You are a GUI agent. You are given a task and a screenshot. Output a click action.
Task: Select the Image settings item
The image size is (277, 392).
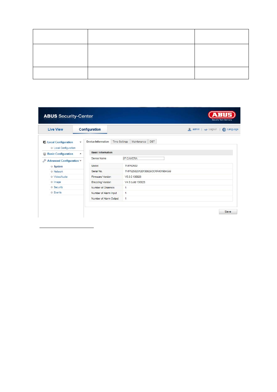click(57, 182)
